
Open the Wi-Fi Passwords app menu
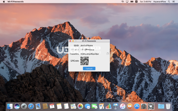pos(15,1)
